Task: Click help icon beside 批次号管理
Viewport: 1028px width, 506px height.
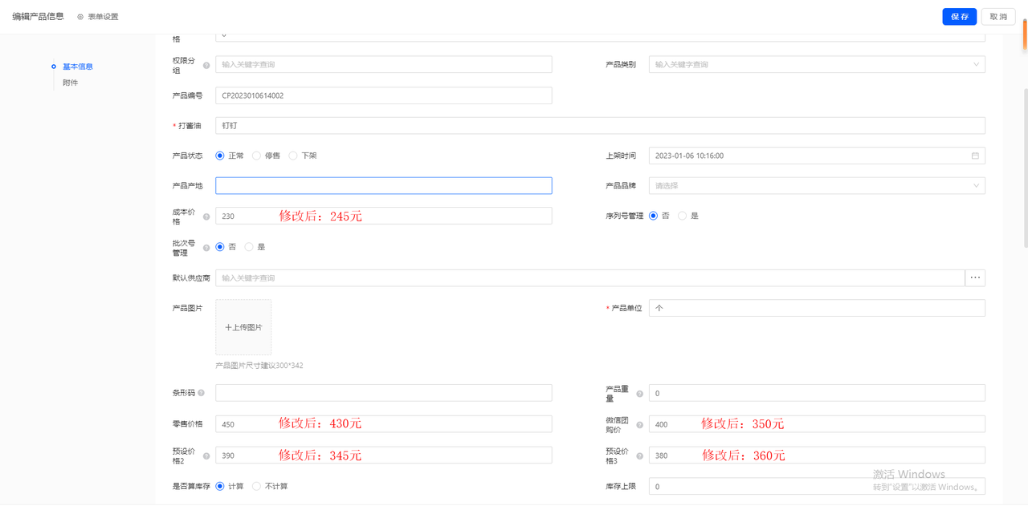Action: [x=206, y=248]
